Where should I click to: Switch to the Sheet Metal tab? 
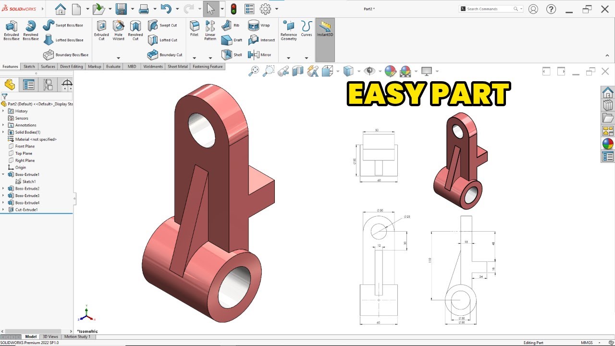click(x=178, y=67)
